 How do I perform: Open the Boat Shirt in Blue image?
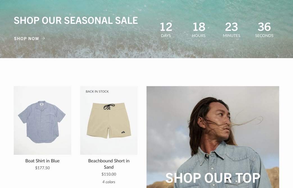42,120
